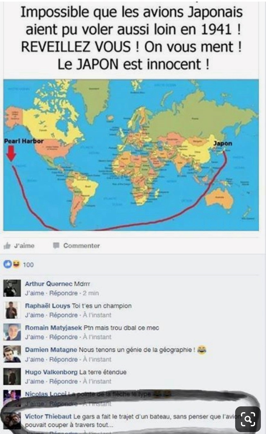Open Damien Matagne's avatar

12,354
